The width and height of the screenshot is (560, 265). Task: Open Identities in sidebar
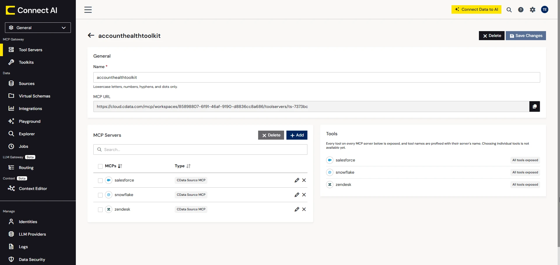point(38,222)
